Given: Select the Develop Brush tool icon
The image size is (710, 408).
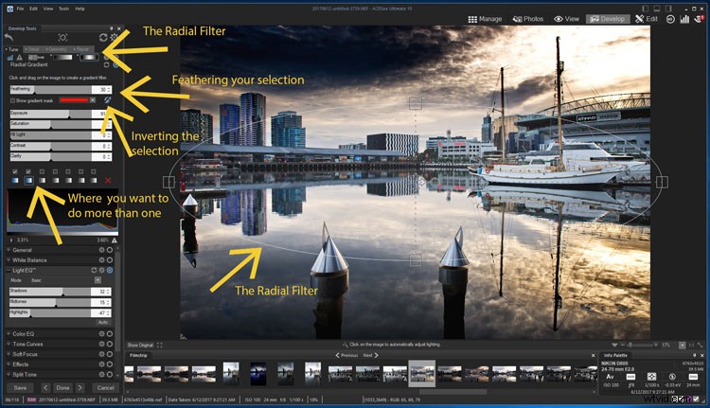Looking at the screenshot, I should click(x=36, y=58).
